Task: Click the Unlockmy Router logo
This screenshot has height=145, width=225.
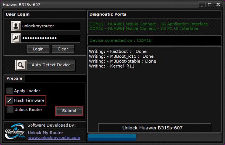Action: [x=15, y=131]
